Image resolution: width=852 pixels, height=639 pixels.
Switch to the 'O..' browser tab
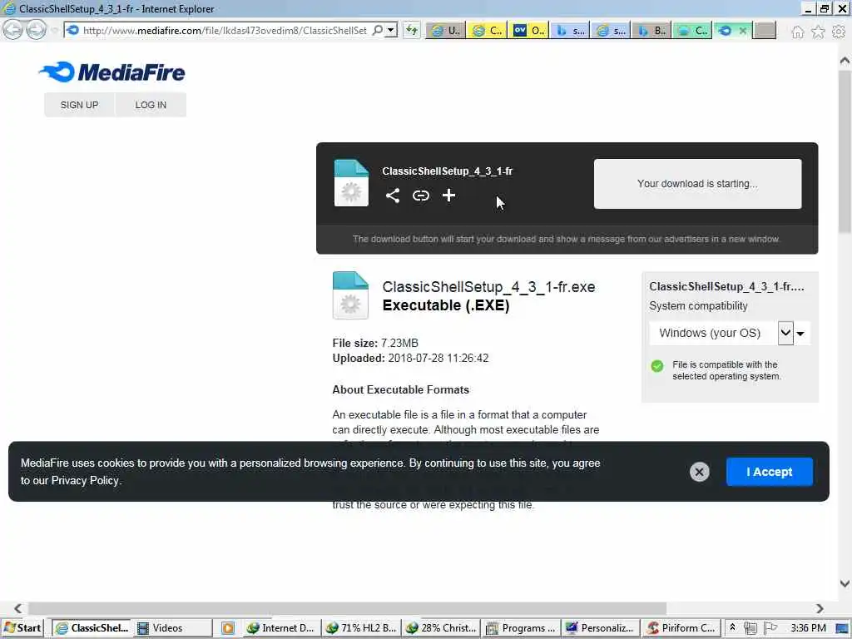[x=528, y=31]
